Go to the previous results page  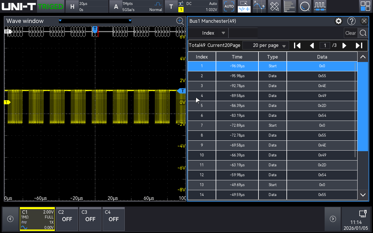coord(312,45)
